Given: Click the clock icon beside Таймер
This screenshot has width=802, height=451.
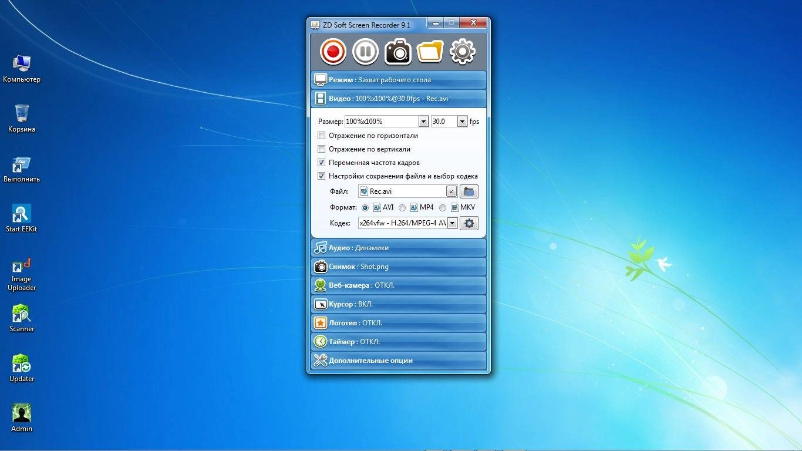Looking at the screenshot, I should coord(321,342).
